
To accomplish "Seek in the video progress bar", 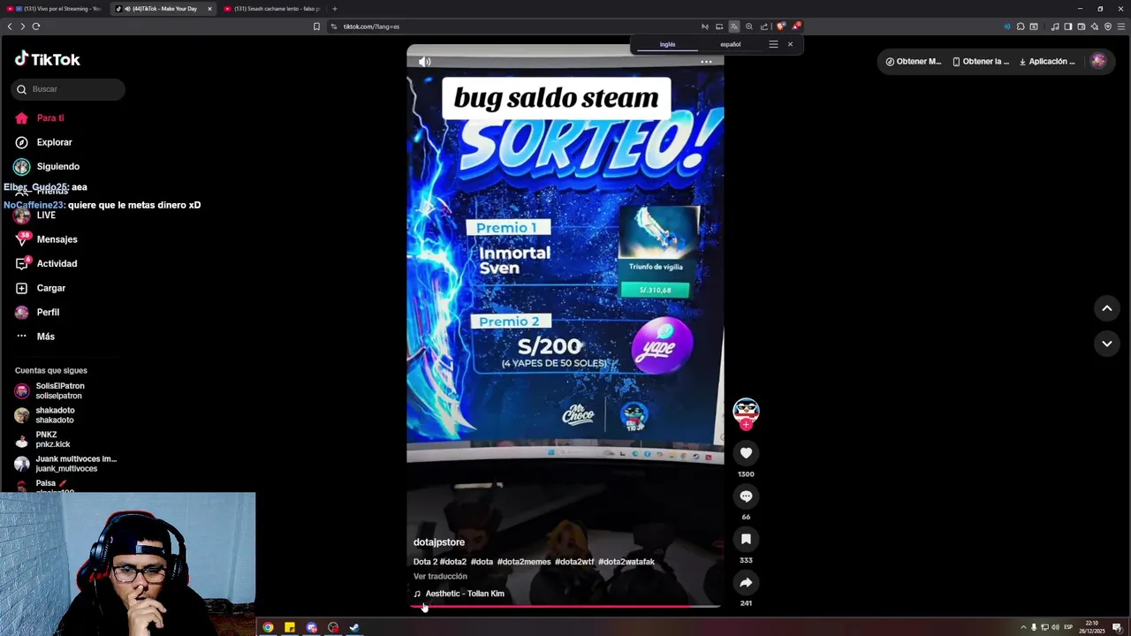I will coord(565,607).
